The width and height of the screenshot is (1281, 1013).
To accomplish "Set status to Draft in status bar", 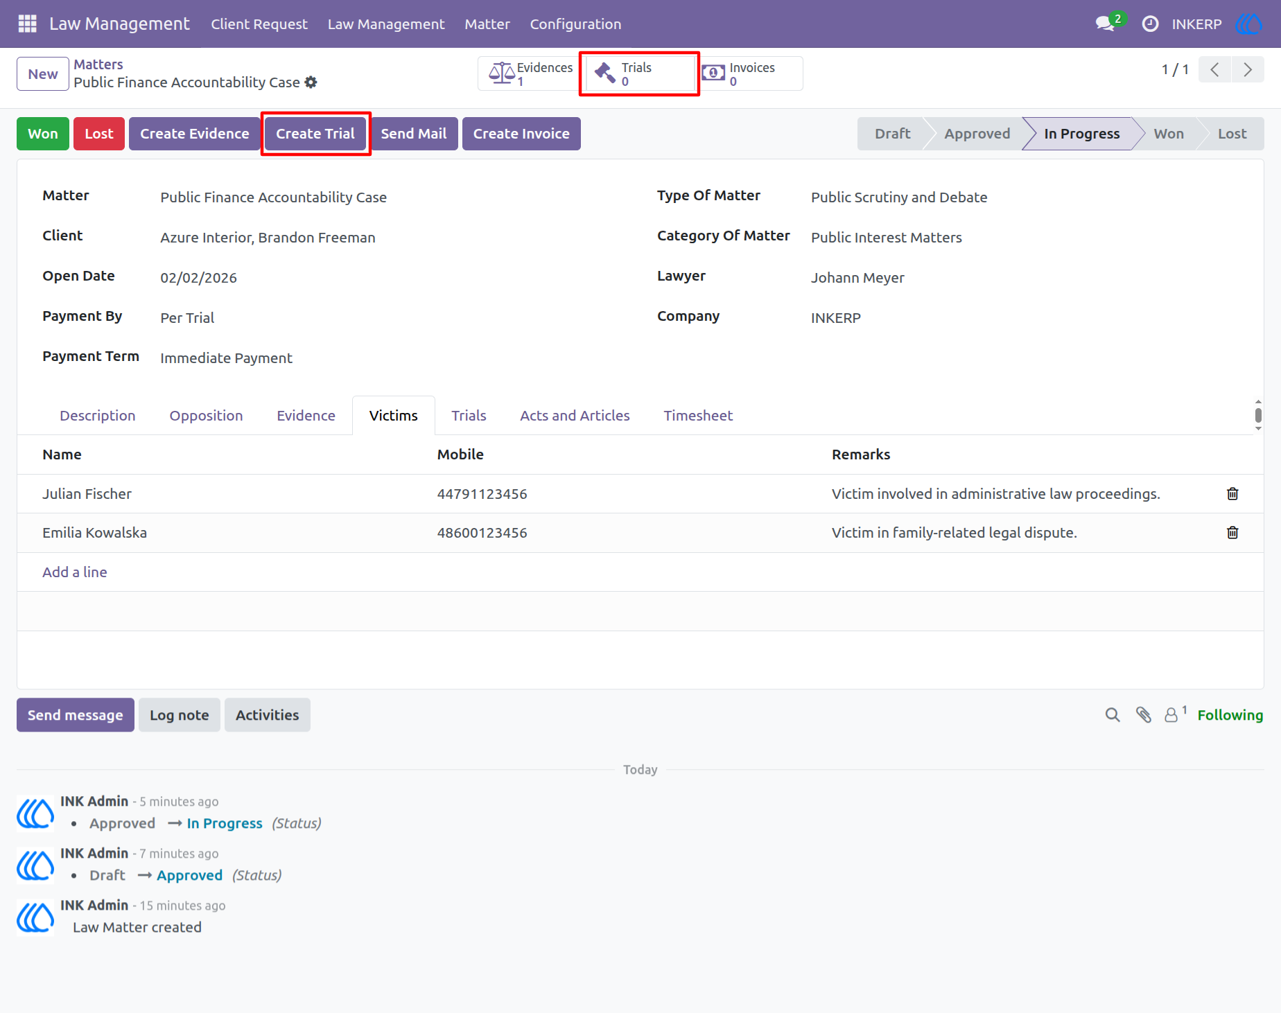I will 892,134.
